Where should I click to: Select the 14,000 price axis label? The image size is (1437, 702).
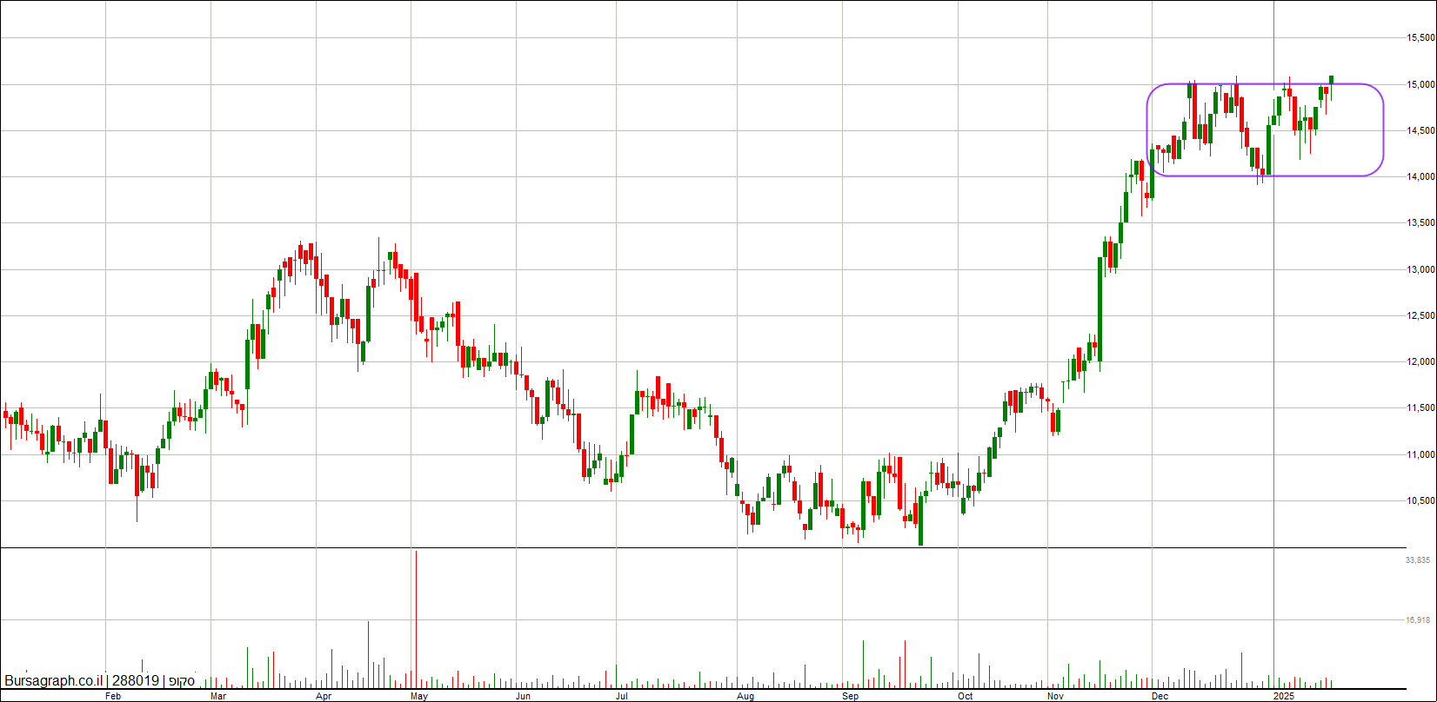1420,177
